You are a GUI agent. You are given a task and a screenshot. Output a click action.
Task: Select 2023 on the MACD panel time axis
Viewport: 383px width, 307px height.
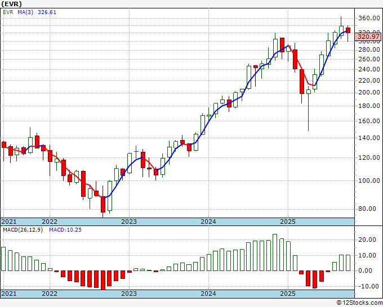(x=129, y=294)
